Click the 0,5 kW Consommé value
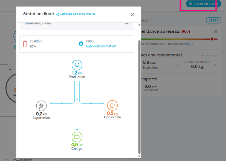226x161 pixels. click(112, 113)
